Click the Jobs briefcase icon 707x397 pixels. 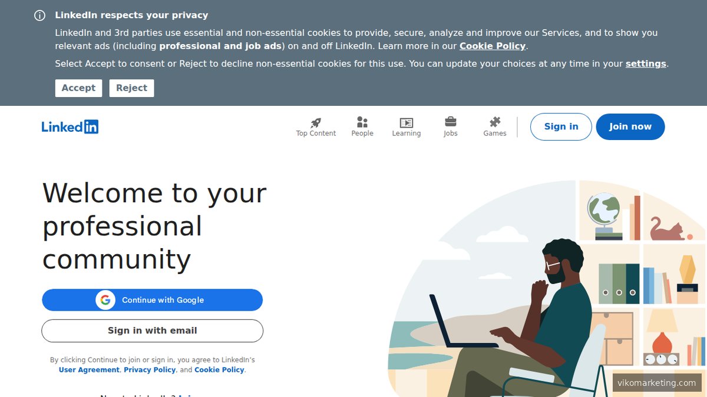pyautogui.click(x=450, y=122)
